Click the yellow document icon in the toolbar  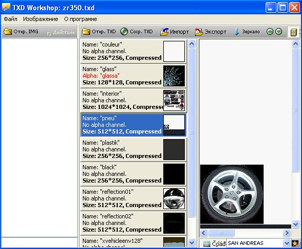[293, 32]
